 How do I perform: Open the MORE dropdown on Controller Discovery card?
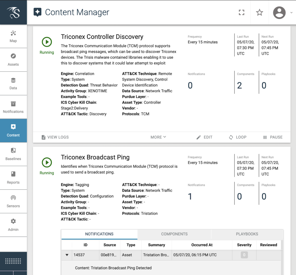pos(158,137)
